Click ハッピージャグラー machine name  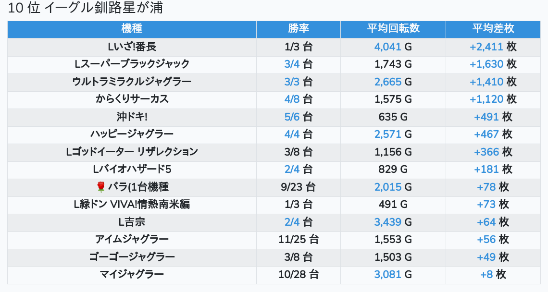[132, 134]
